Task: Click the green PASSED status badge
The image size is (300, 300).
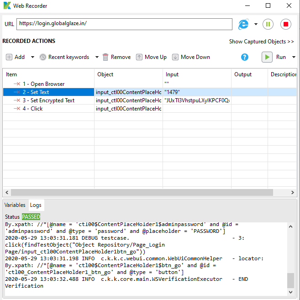Action: 31,217
